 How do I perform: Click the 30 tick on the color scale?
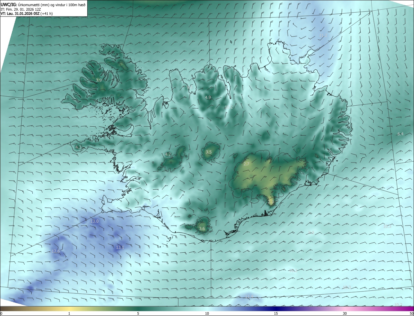(x=345, y=313)
